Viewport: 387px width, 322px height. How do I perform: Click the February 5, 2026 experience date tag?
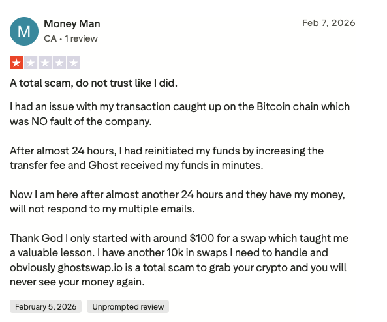click(x=46, y=306)
